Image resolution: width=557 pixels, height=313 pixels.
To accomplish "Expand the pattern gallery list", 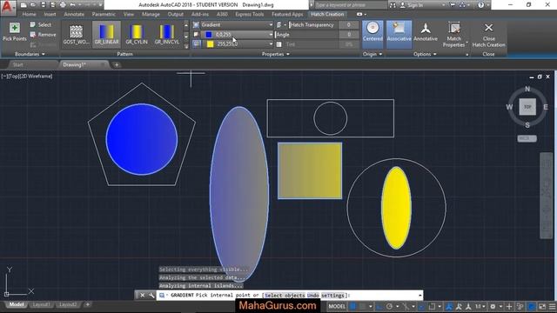I will tap(185, 46).
